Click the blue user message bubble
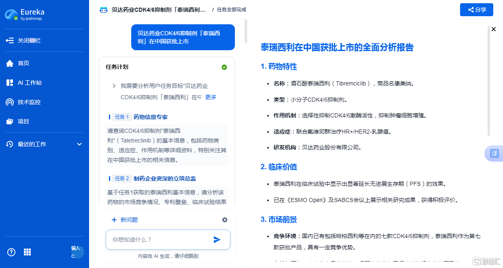The height and width of the screenshot is (268, 503). [x=183, y=37]
